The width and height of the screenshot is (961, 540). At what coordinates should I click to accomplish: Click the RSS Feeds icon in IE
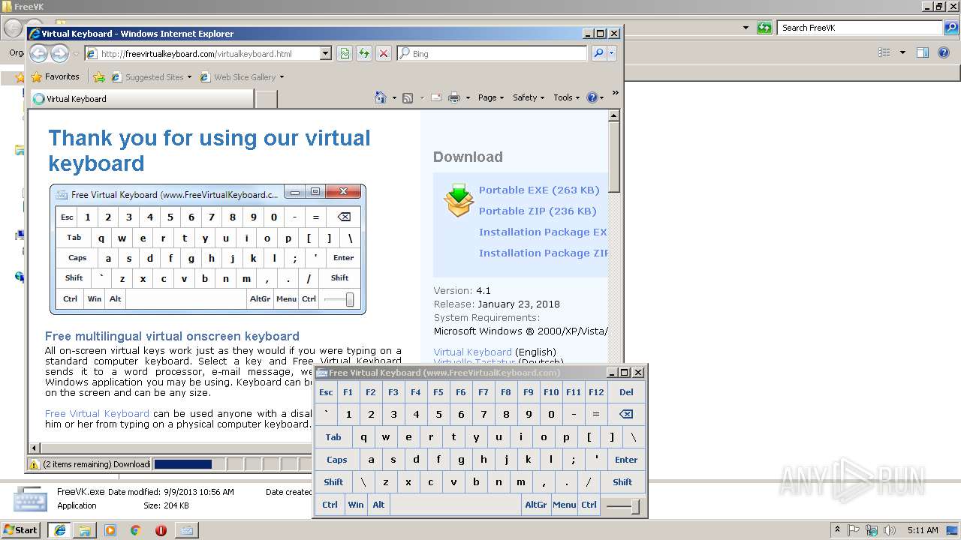pyautogui.click(x=408, y=97)
